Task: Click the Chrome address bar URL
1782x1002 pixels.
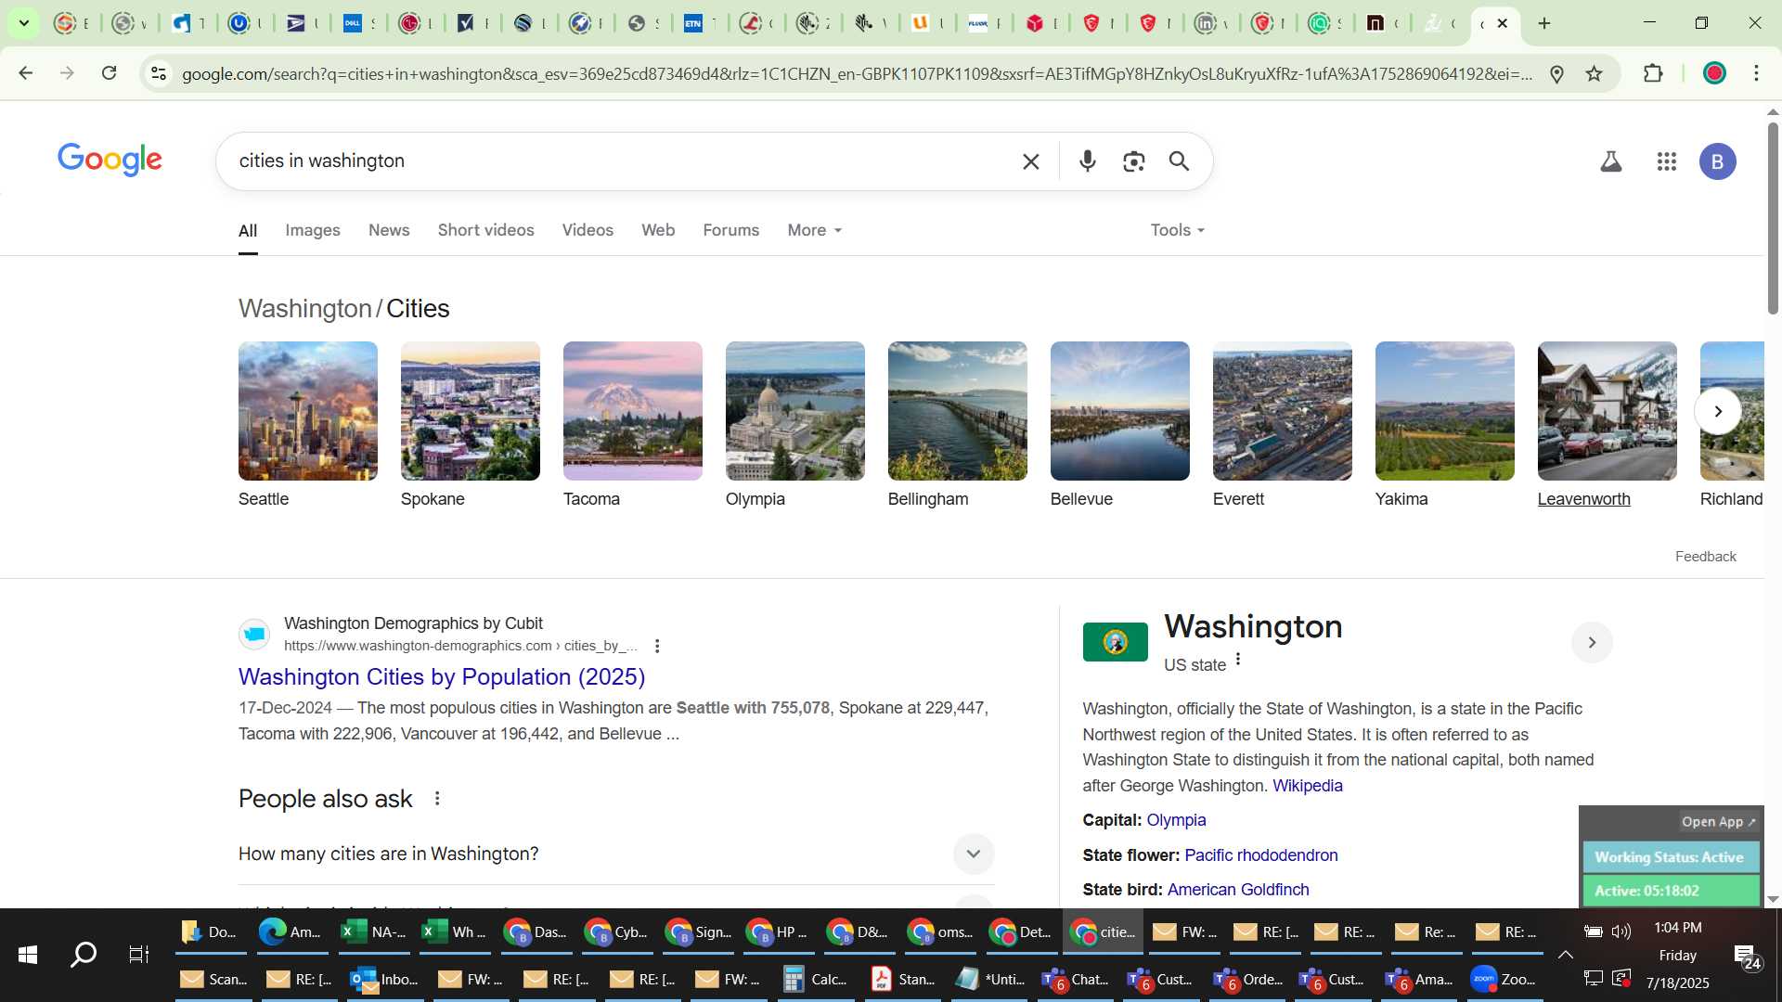Action: point(856,73)
